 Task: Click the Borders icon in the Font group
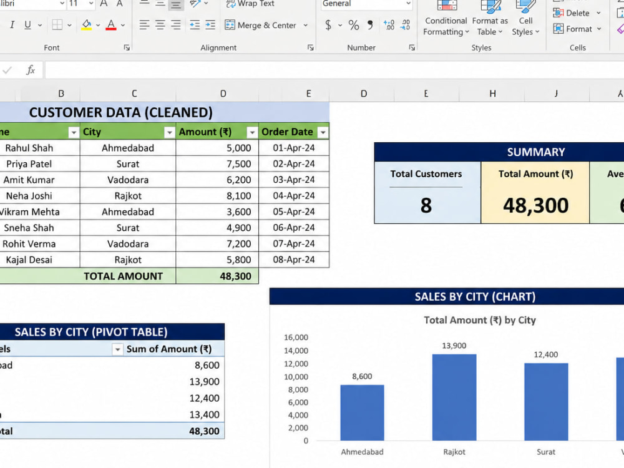(57, 25)
